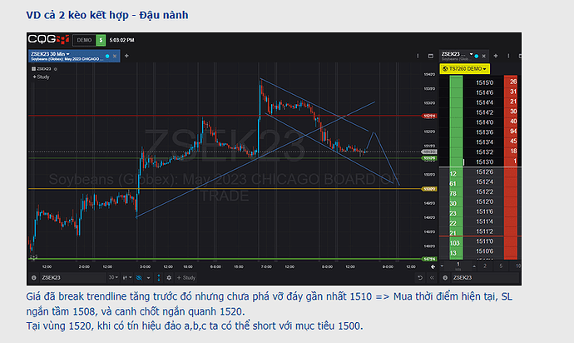Expand the TS7260 DEMO account dropdown
Viewport: 574px width, 343px height.
pyautogui.click(x=464, y=68)
